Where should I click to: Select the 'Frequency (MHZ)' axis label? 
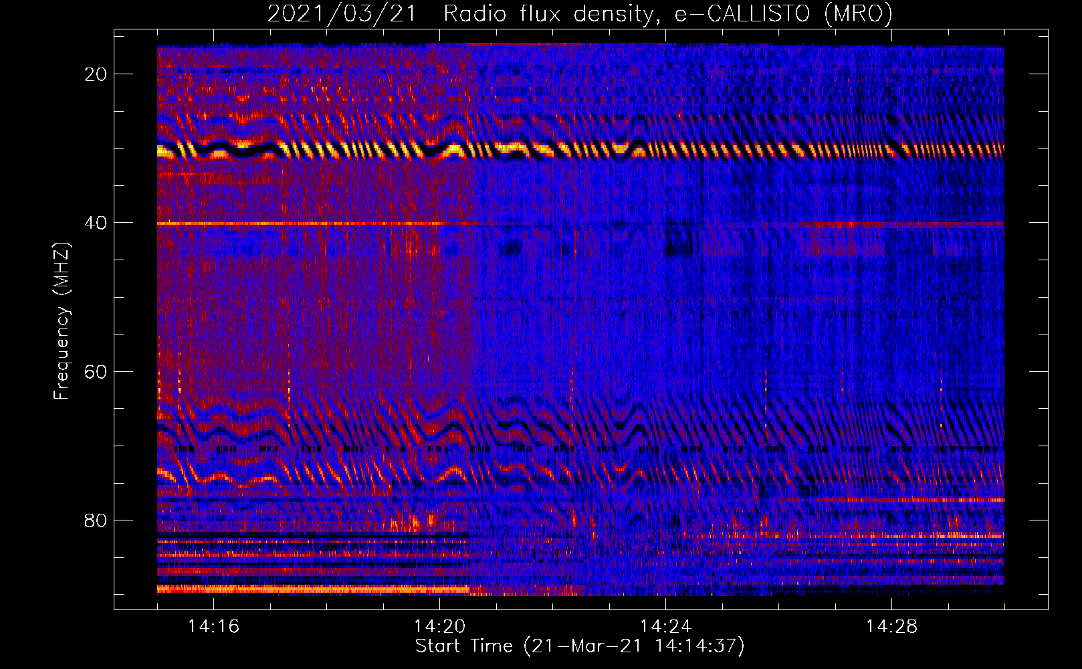tap(62, 321)
